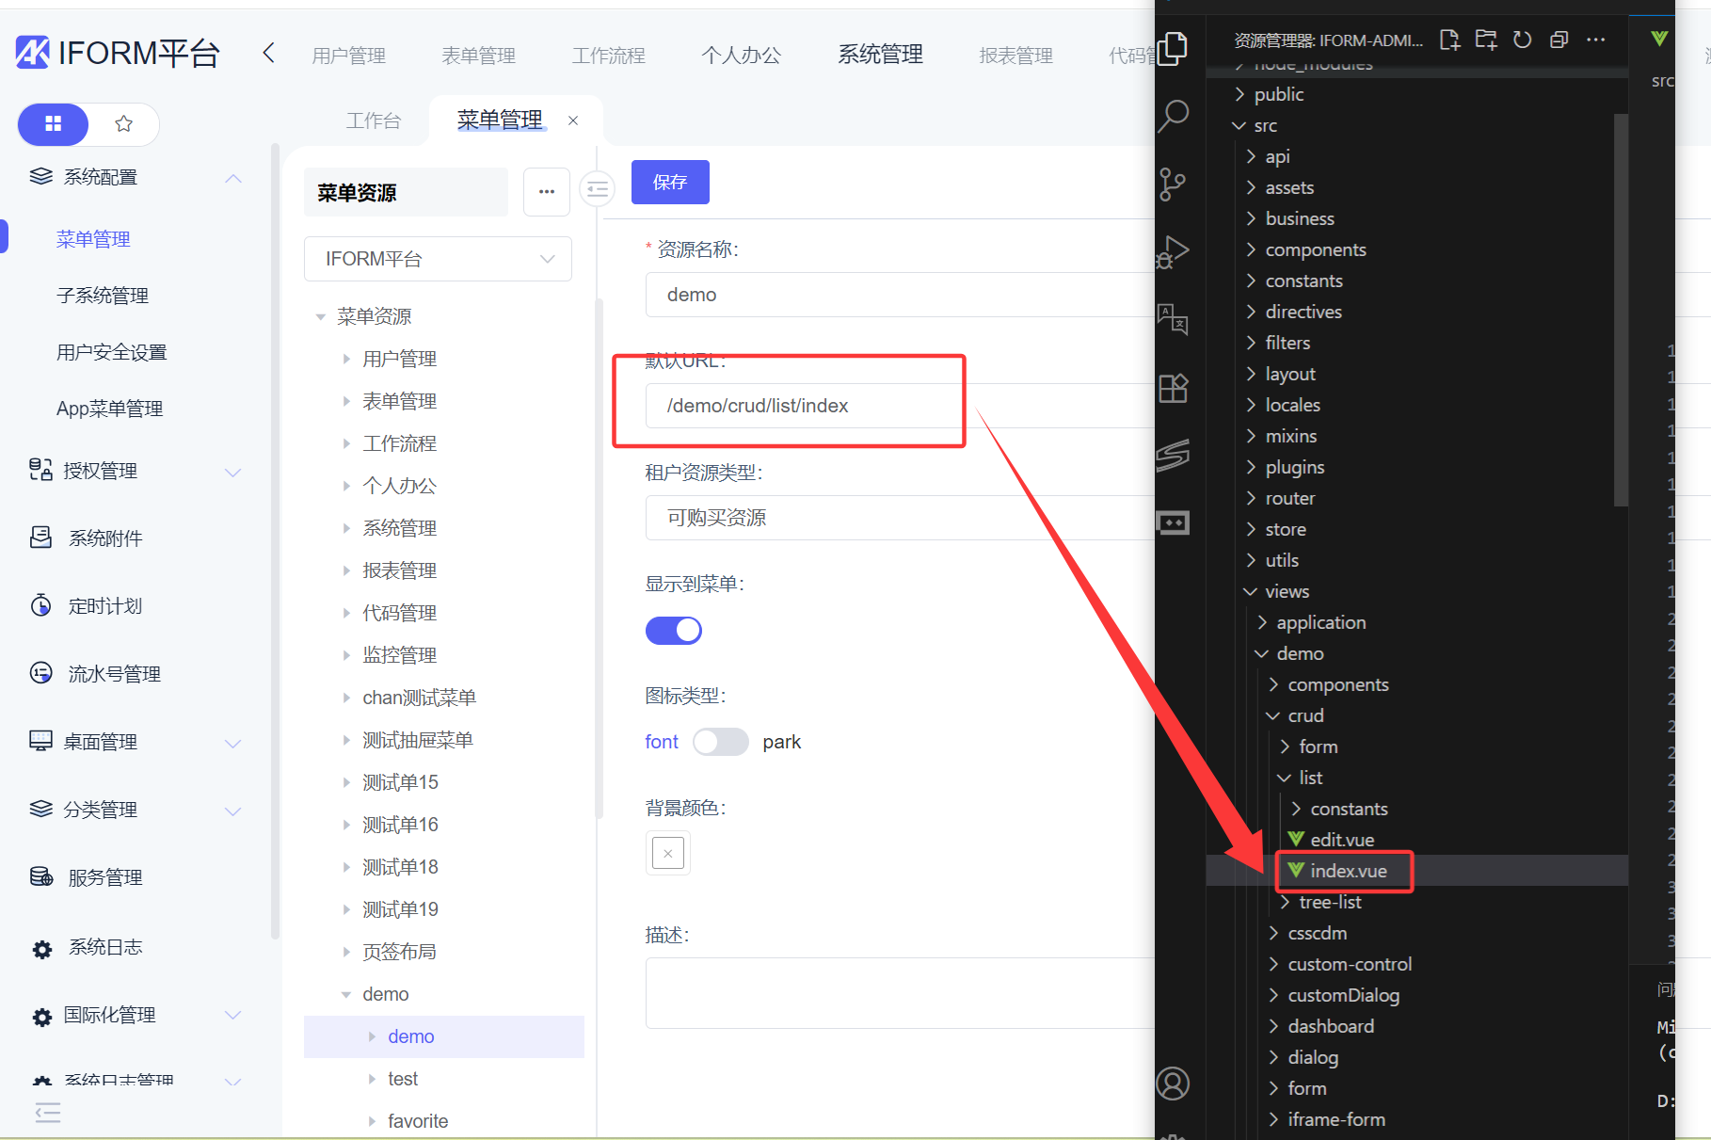Switch to the grid view toggle button
This screenshot has width=1711, height=1140.
click(54, 123)
